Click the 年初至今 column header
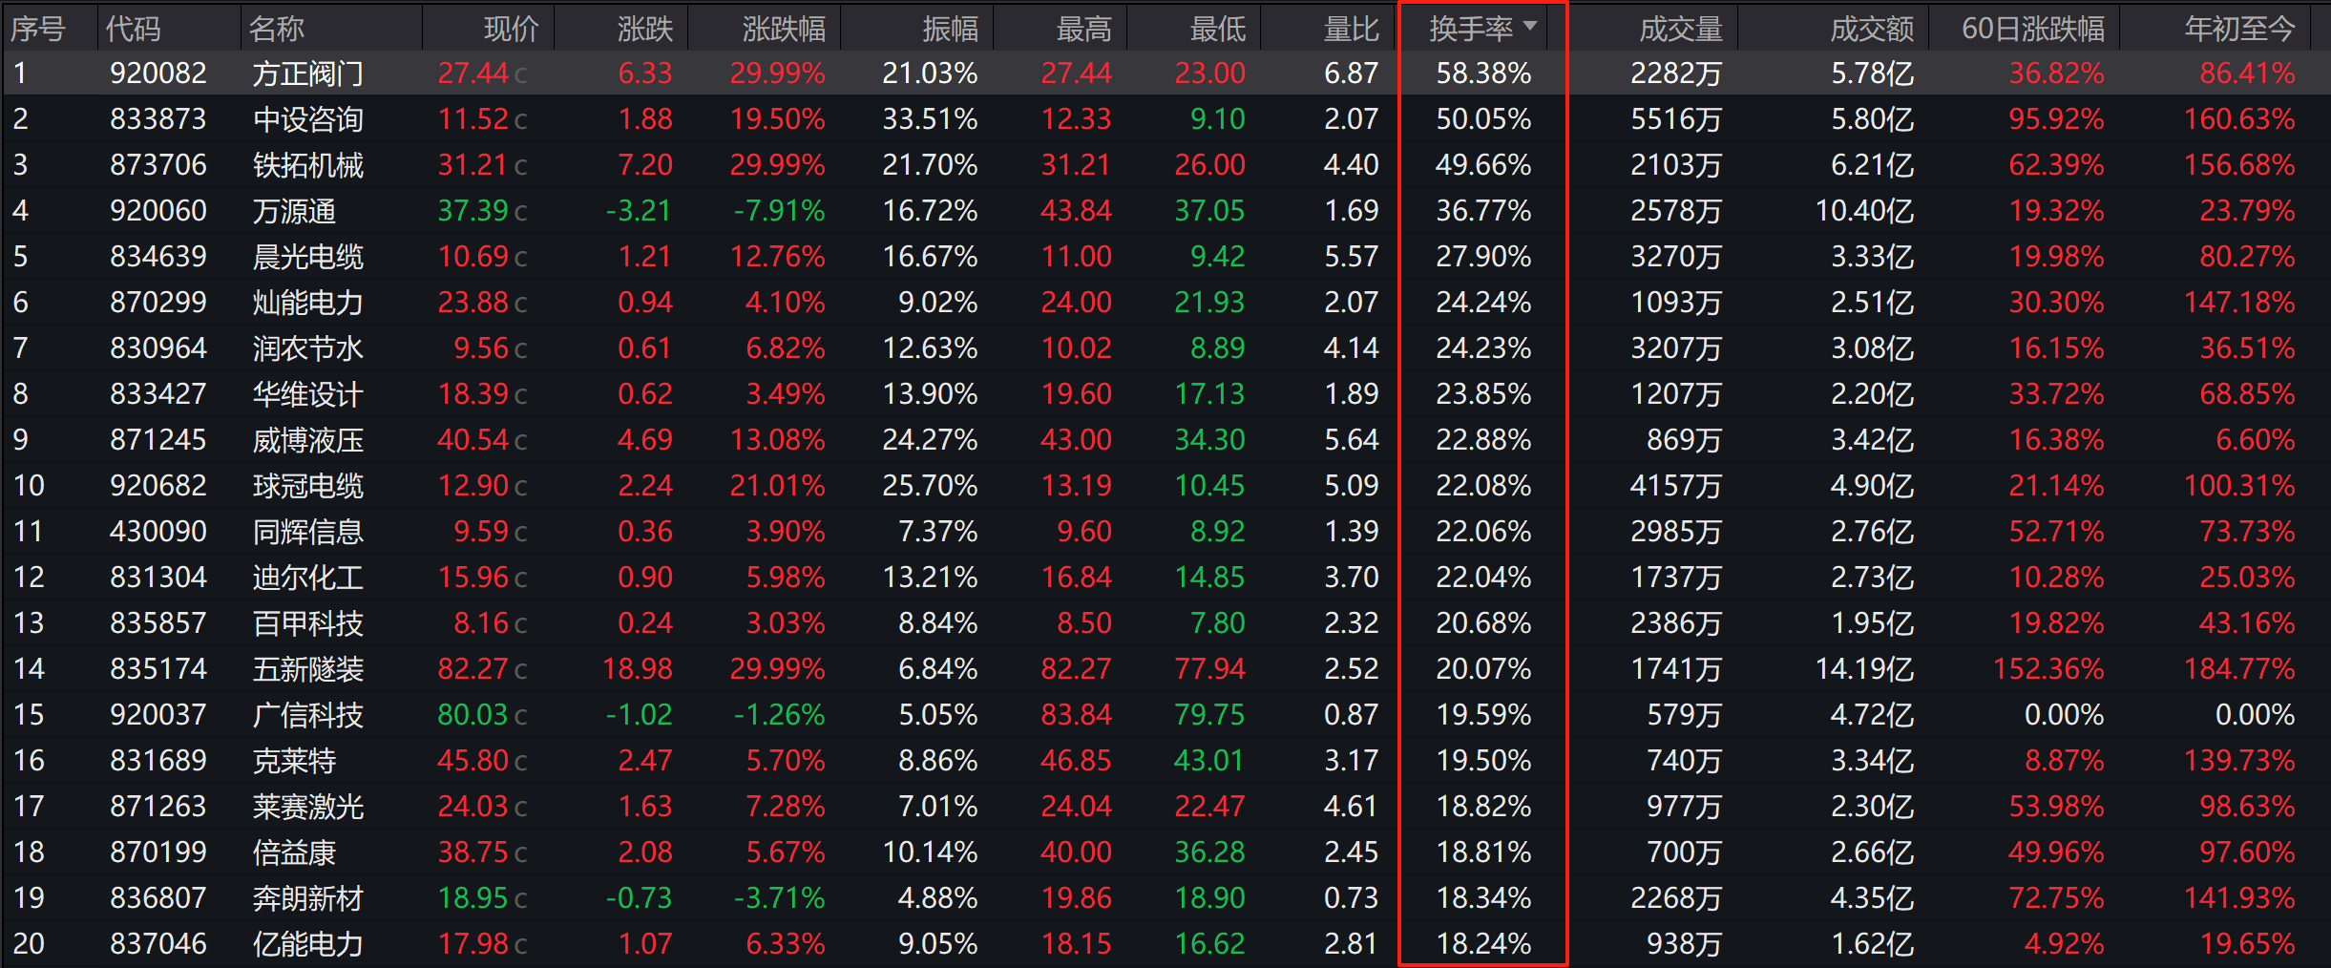2331x968 pixels. coord(2240,29)
